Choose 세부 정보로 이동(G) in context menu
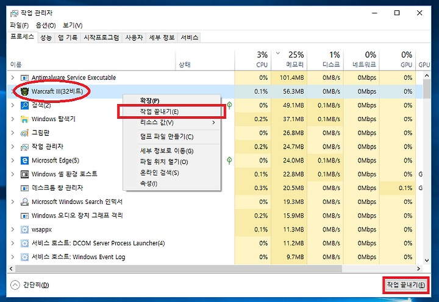The width and height of the screenshot is (439, 302). [x=171, y=151]
